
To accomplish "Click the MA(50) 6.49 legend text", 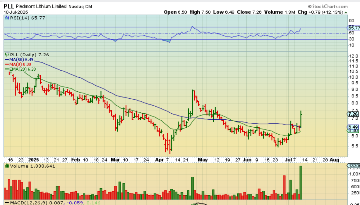I will pos(22,60).
